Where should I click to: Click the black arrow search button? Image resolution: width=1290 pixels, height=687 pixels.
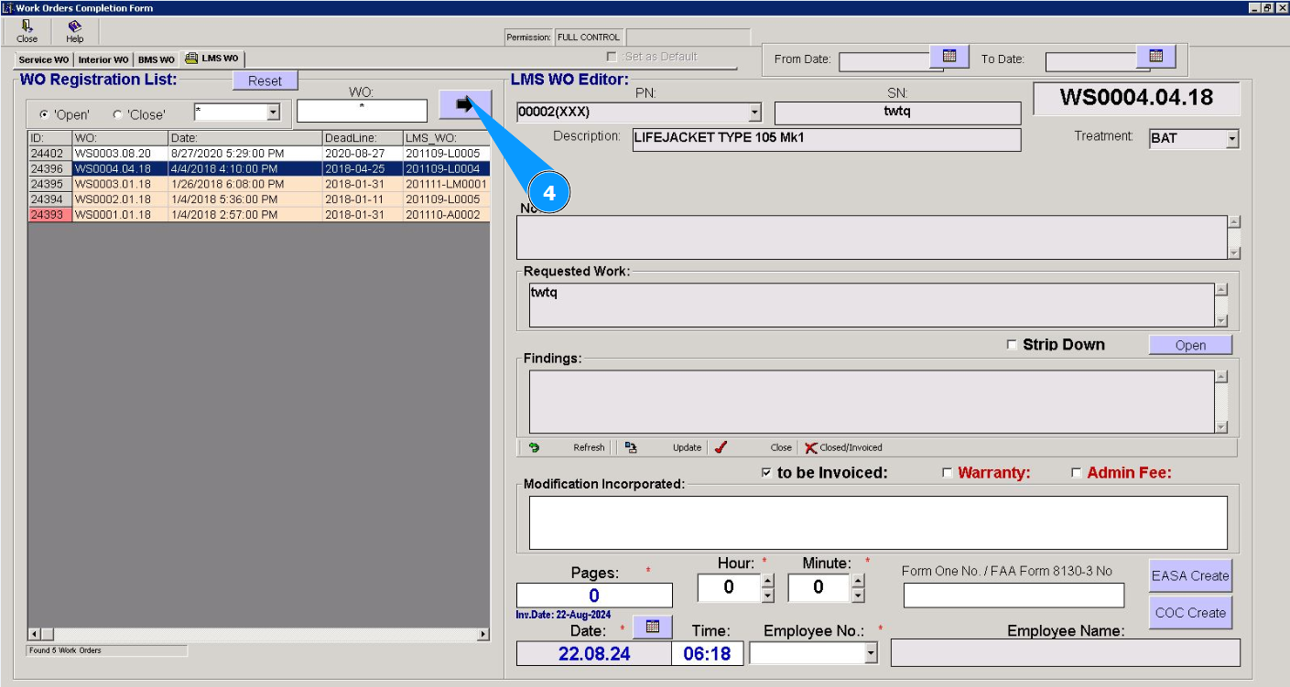point(464,104)
